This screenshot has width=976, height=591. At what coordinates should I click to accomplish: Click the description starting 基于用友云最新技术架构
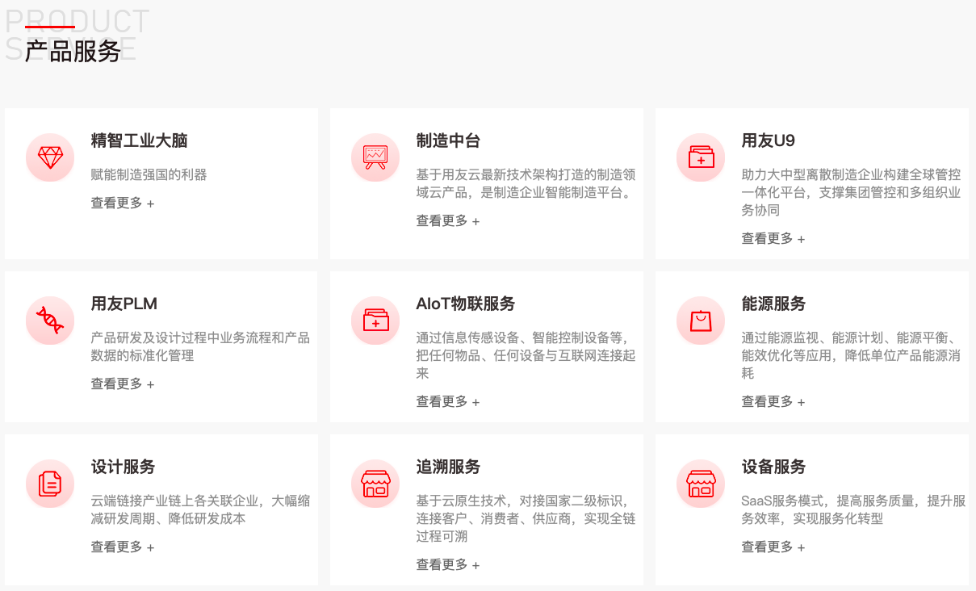coord(526,184)
